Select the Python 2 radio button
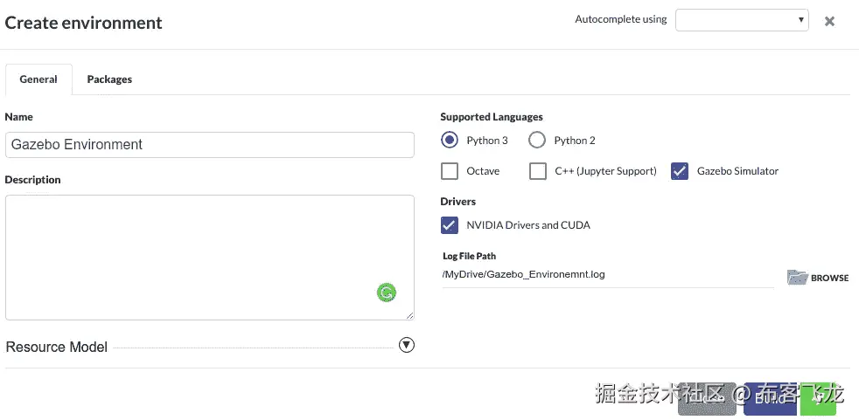 [537, 140]
